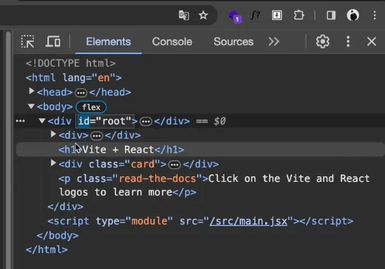Expand the head element arrow
Viewport: 385px width, 269px height.
[x=31, y=92]
